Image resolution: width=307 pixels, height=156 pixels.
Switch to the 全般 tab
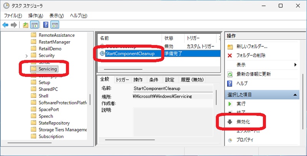104,79
